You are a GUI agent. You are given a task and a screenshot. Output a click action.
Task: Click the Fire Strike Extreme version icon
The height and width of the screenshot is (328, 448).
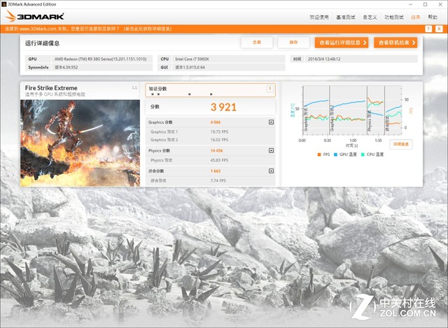tap(135, 87)
